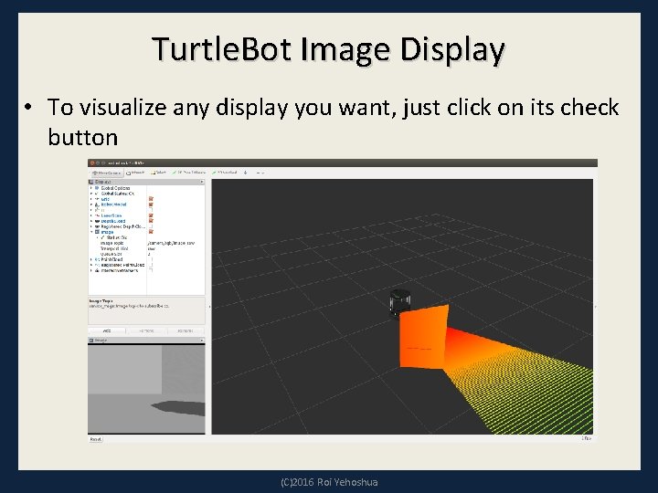
Task: Click the TF display icon
Action: click(x=98, y=210)
